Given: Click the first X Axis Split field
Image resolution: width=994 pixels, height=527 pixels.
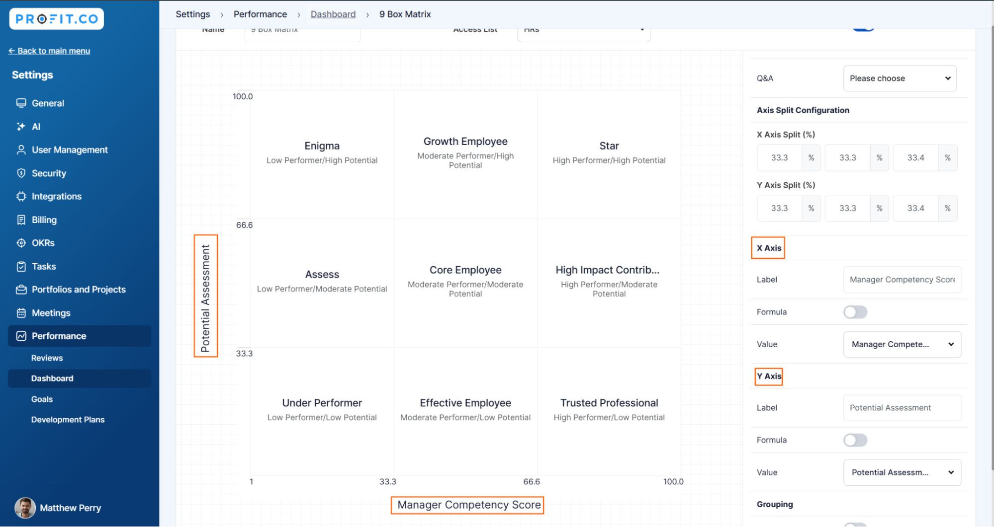Looking at the screenshot, I should (779, 158).
